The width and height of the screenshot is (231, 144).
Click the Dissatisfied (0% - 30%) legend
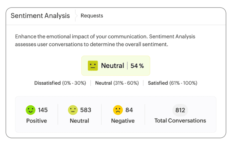(60, 83)
